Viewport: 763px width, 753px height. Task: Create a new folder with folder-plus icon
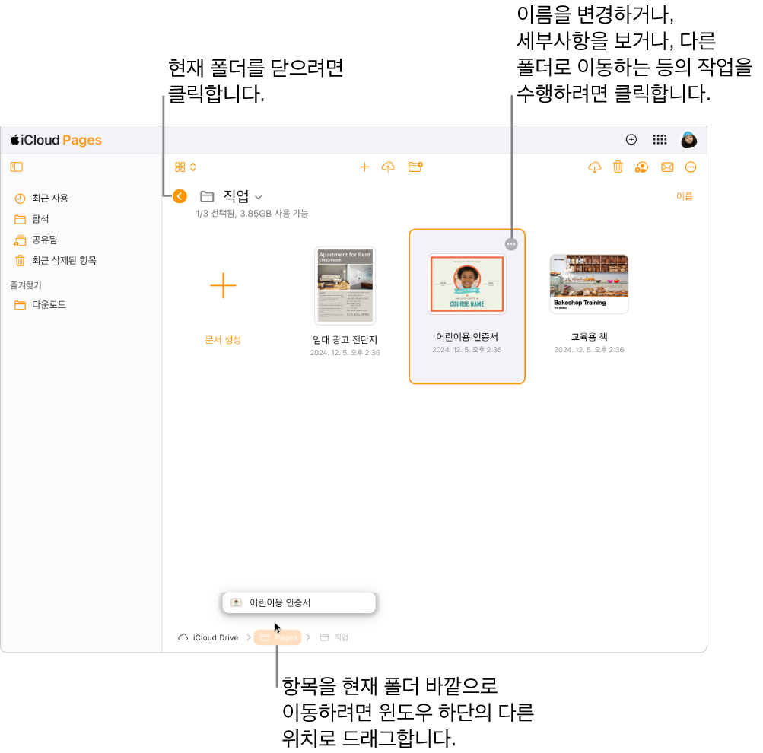click(x=415, y=167)
